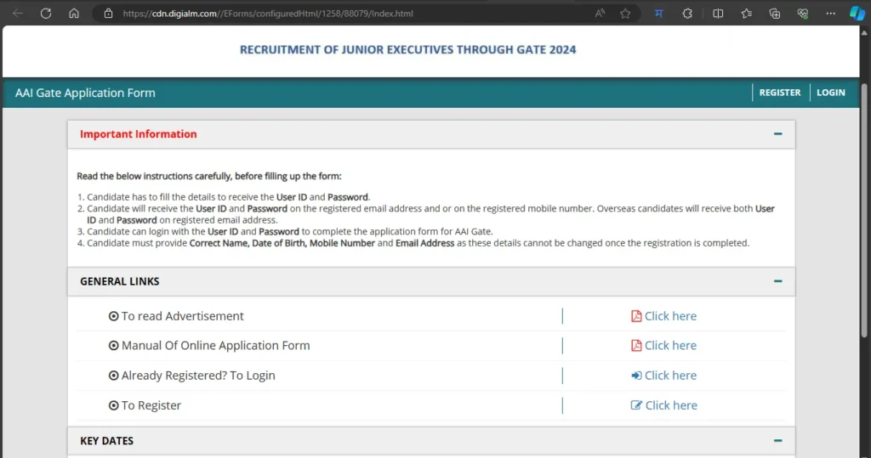The height and width of the screenshot is (458, 871).
Task: Click the address bar URL field
Action: coord(340,14)
